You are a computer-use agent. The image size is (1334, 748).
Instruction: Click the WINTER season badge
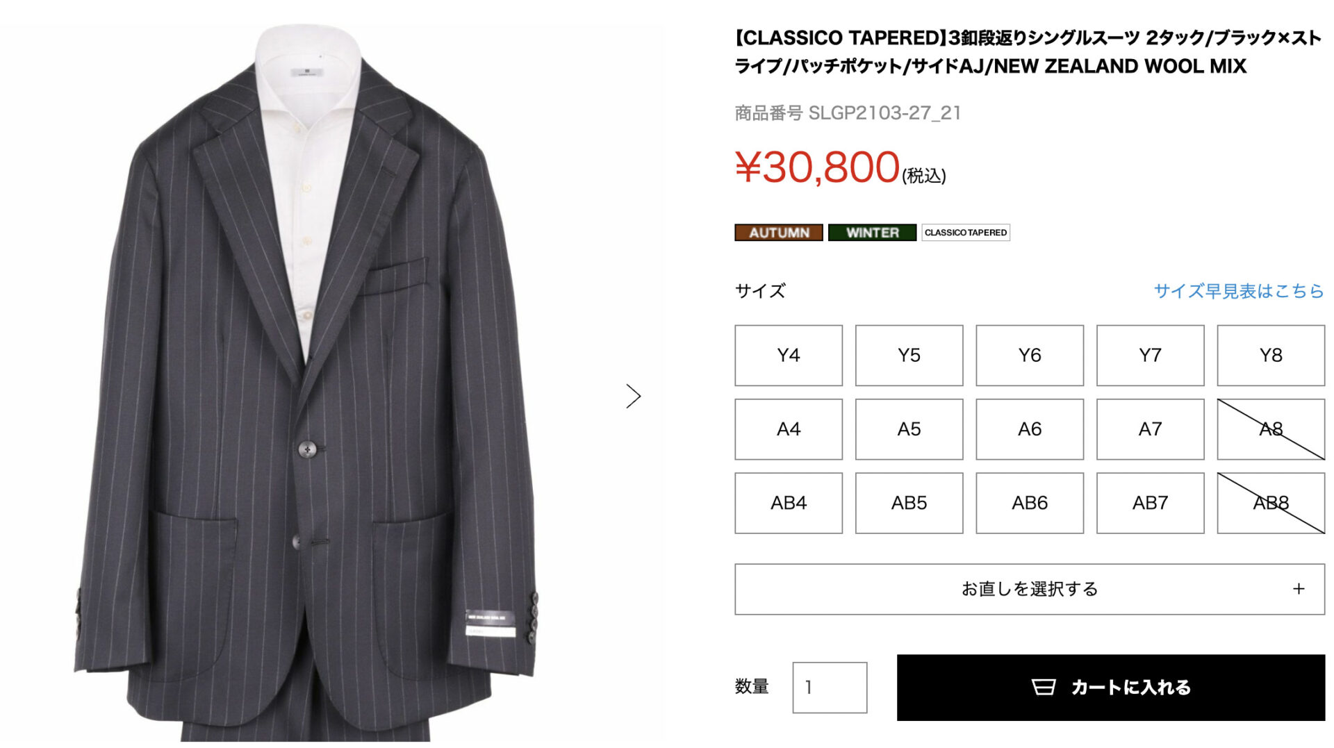click(872, 233)
